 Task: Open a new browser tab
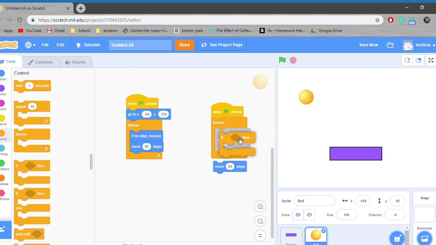click(81, 8)
